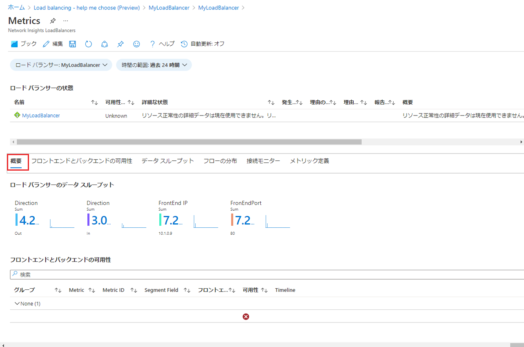Switch to 接続モニター tab
524x347 pixels.
point(263,161)
